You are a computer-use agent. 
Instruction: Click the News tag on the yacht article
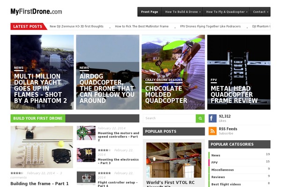click(x=19, y=68)
